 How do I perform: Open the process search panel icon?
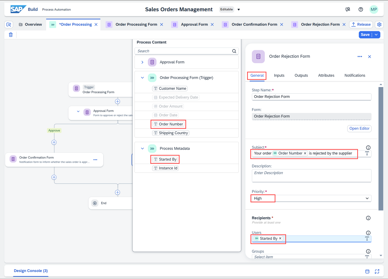[x=9, y=25]
